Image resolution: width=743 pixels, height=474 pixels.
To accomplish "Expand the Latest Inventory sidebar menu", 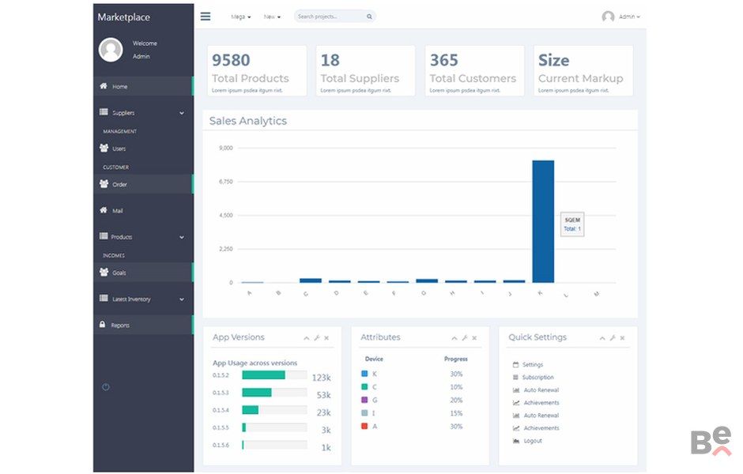I will point(181,299).
